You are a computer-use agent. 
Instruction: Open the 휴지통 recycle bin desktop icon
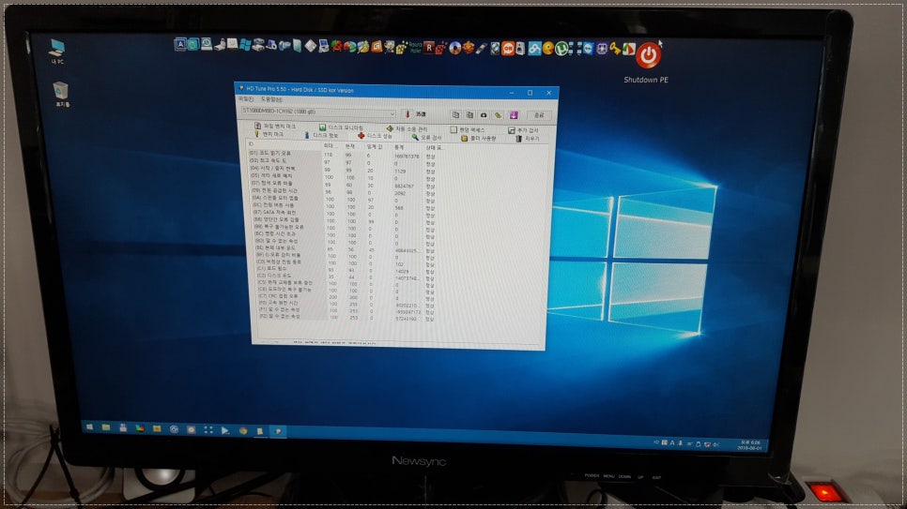point(61,95)
